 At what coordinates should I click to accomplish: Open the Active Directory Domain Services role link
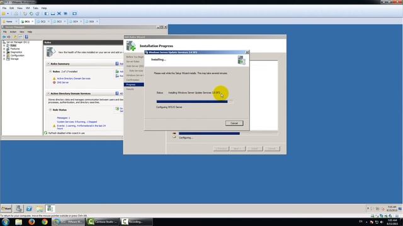[x=74, y=78]
